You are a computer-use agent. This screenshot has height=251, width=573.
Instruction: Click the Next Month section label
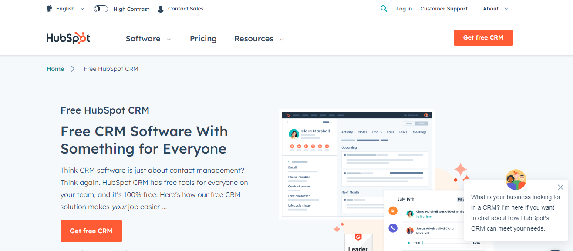click(x=351, y=192)
